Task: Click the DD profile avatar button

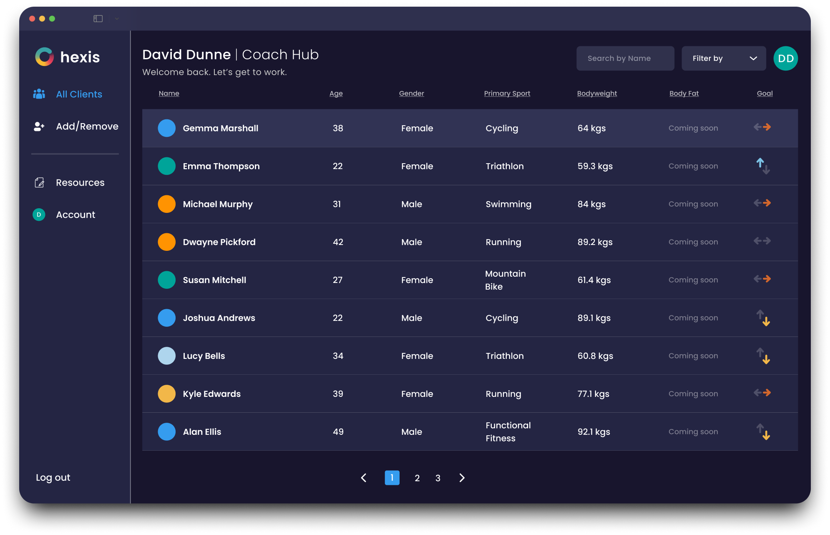Action: [x=785, y=58]
